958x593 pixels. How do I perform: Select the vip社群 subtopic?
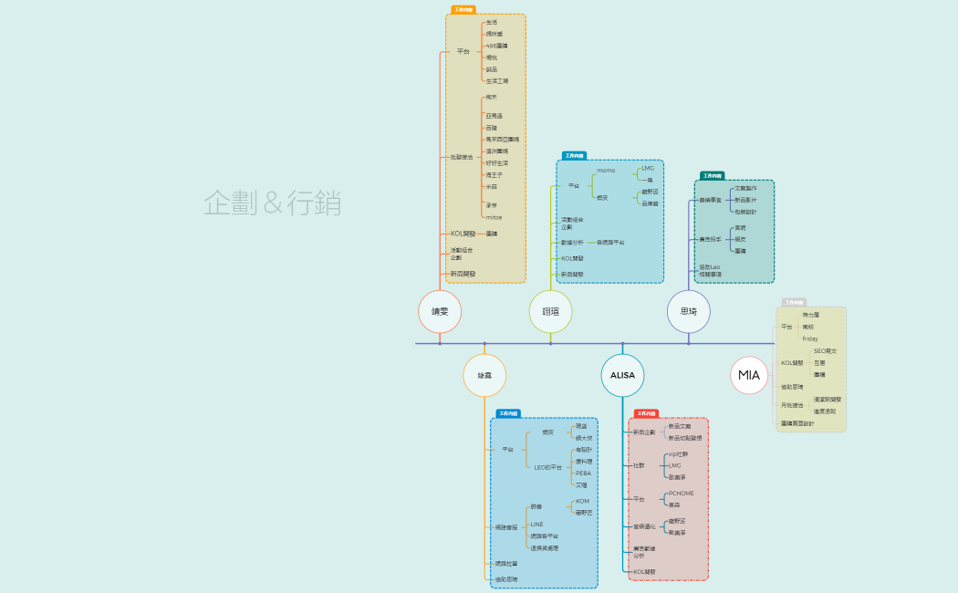click(x=678, y=453)
